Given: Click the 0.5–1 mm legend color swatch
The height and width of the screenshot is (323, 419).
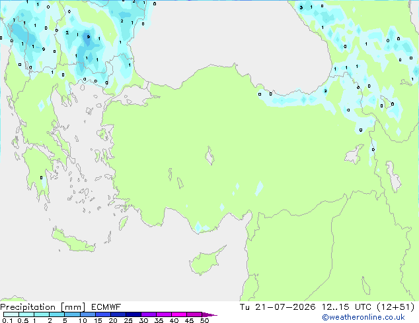Looking at the screenshot, I should click(x=26, y=314).
